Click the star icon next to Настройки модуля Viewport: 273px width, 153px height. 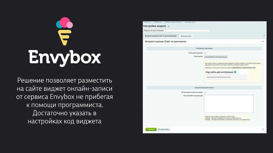pos(168,26)
